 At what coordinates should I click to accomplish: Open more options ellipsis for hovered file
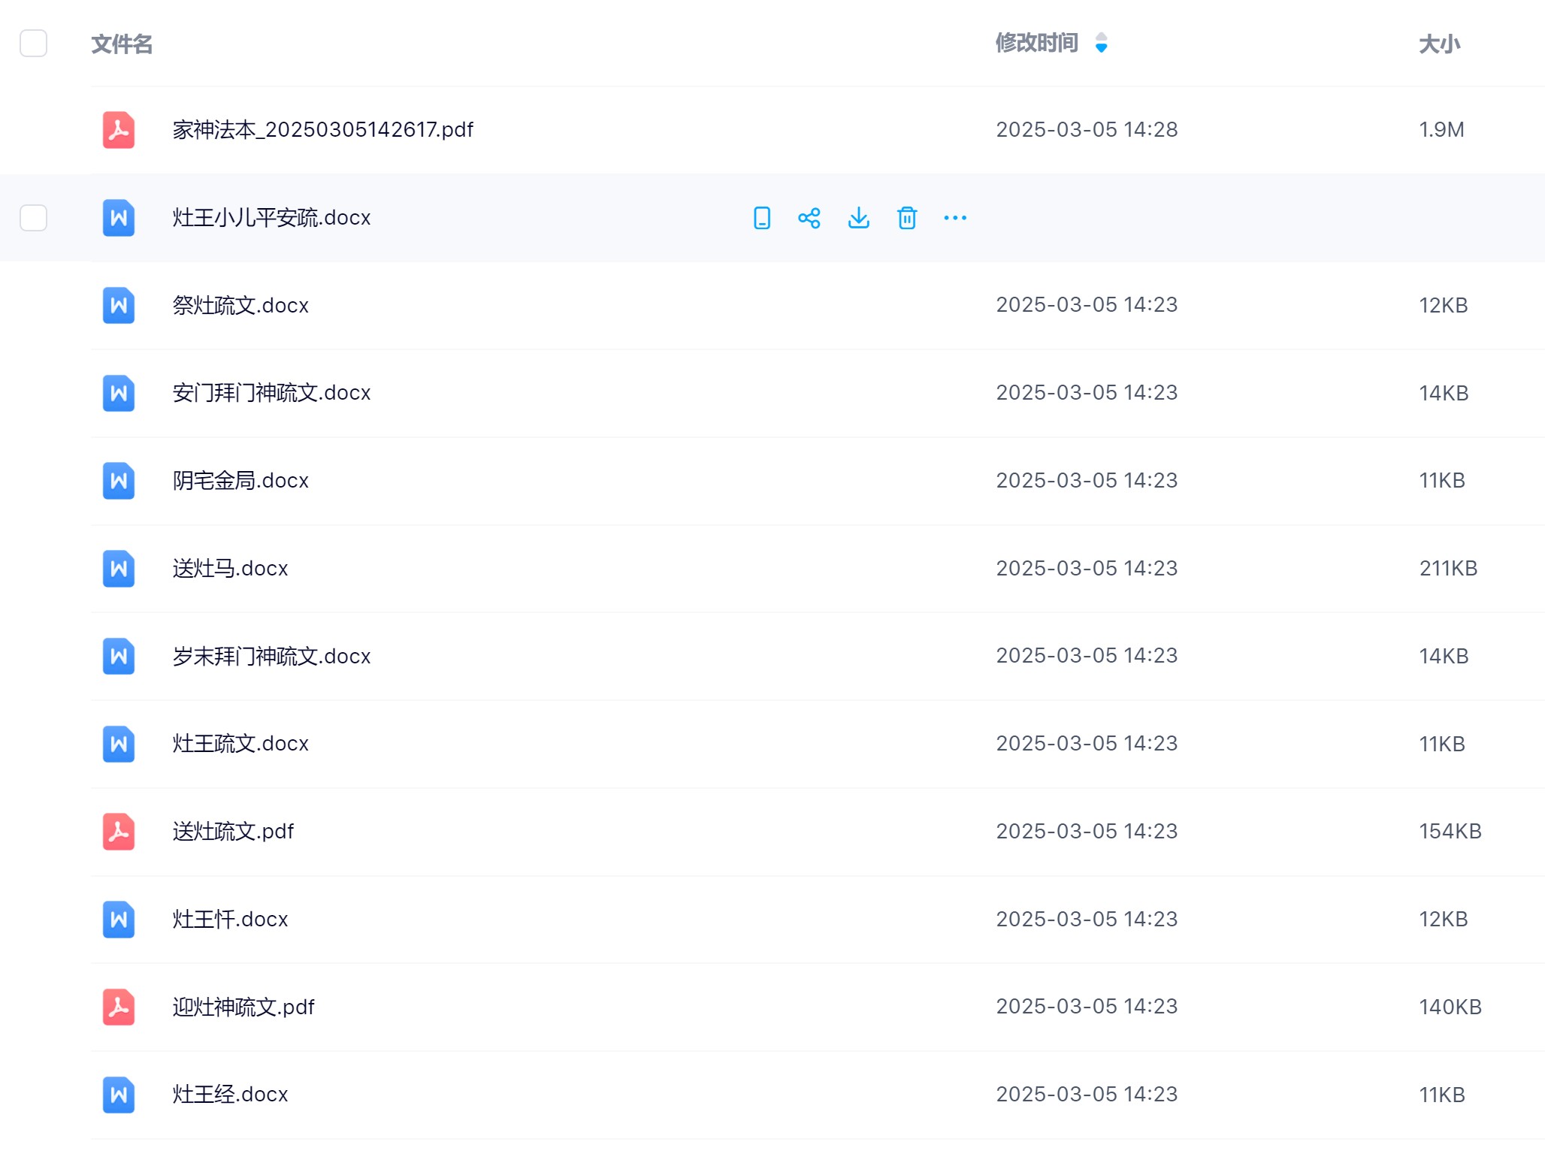(x=955, y=218)
